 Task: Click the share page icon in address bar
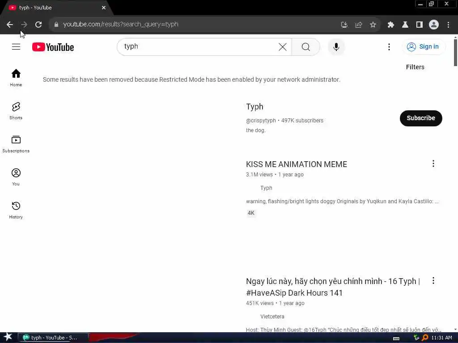[359, 25]
